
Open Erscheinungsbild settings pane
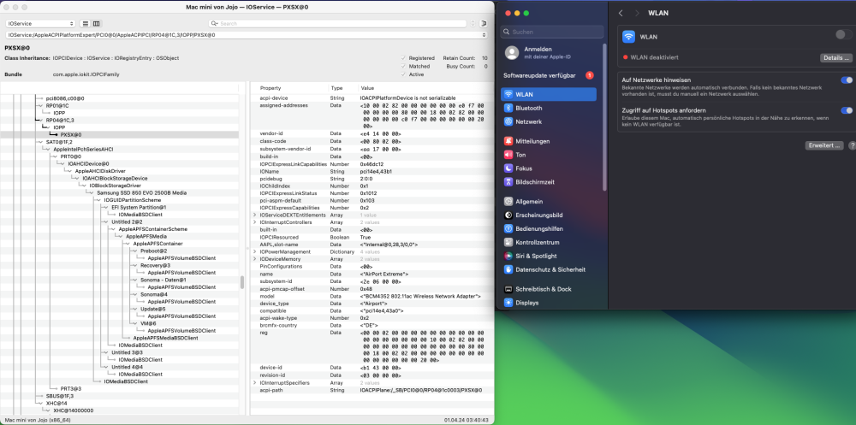pos(549,215)
